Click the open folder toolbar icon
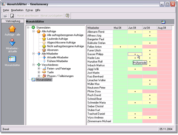The image size is (178, 135). click(x=5, y=16)
